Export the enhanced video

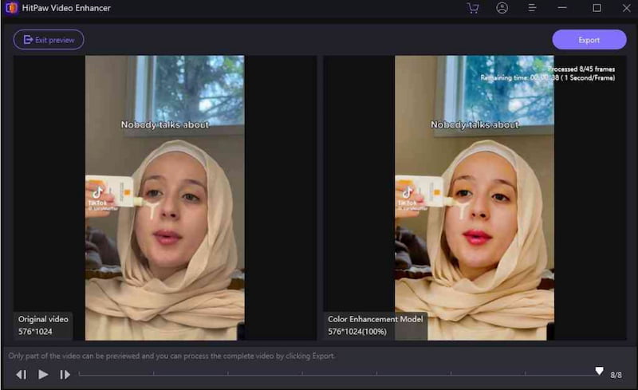coord(589,40)
